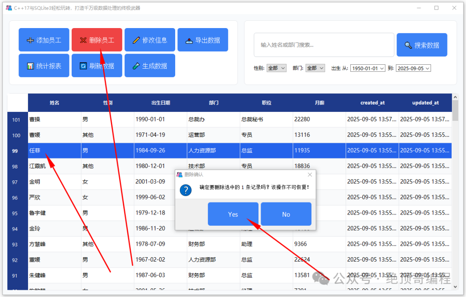Click the question mark icon in dialog
Image resolution: width=466 pixels, height=297 pixels.
(x=186, y=190)
